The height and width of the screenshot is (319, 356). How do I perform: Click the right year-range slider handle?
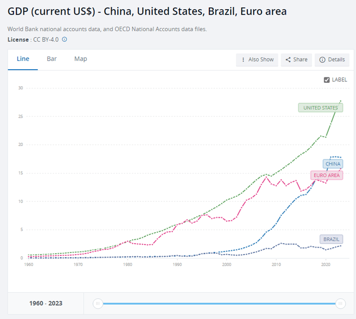(340, 304)
